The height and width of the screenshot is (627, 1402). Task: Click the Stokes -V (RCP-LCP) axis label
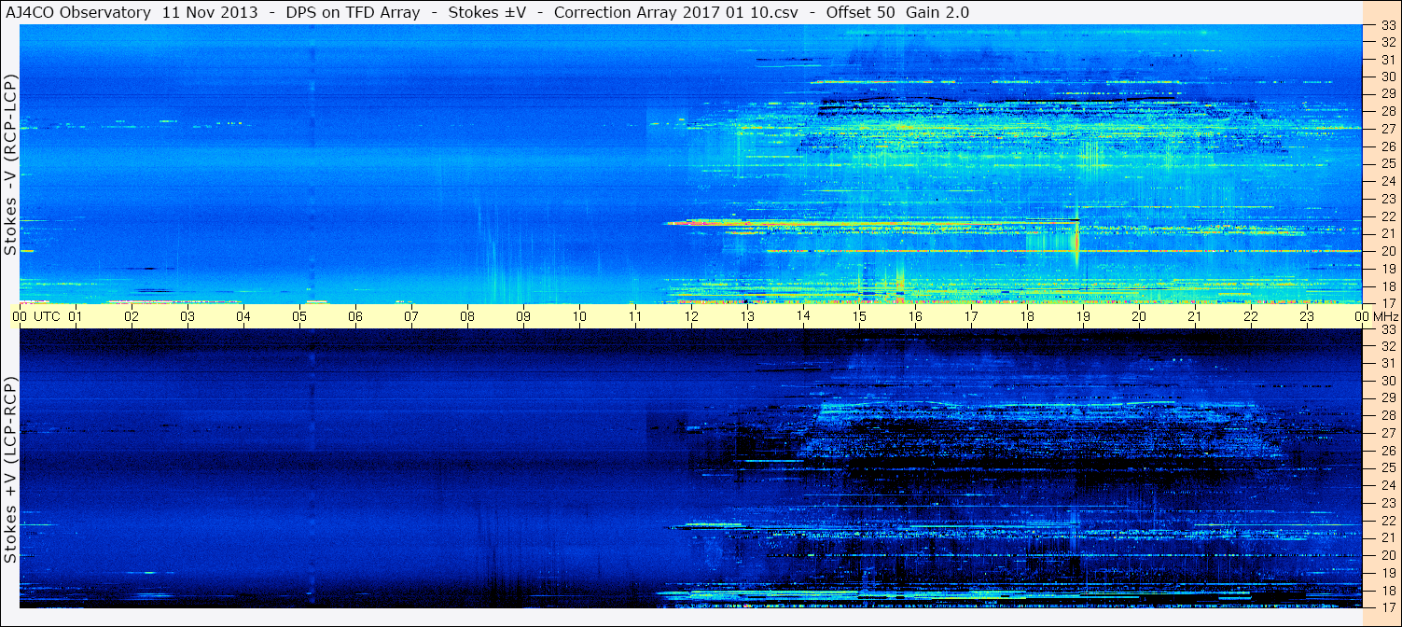10,164
